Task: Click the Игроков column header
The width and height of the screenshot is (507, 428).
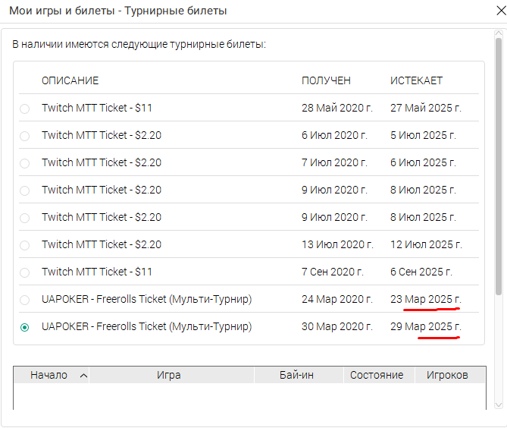Action: pos(450,375)
